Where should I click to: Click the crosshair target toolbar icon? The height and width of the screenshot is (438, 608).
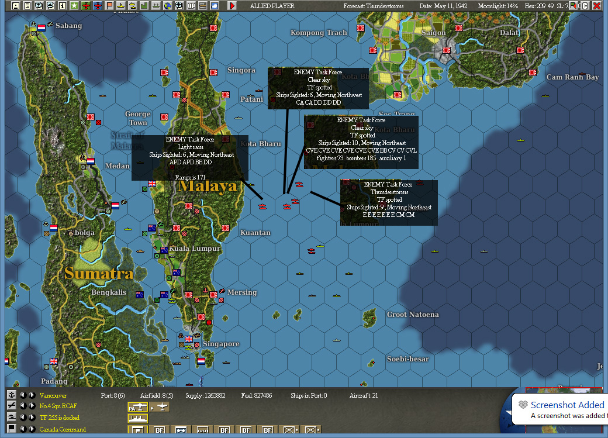coord(179,6)
